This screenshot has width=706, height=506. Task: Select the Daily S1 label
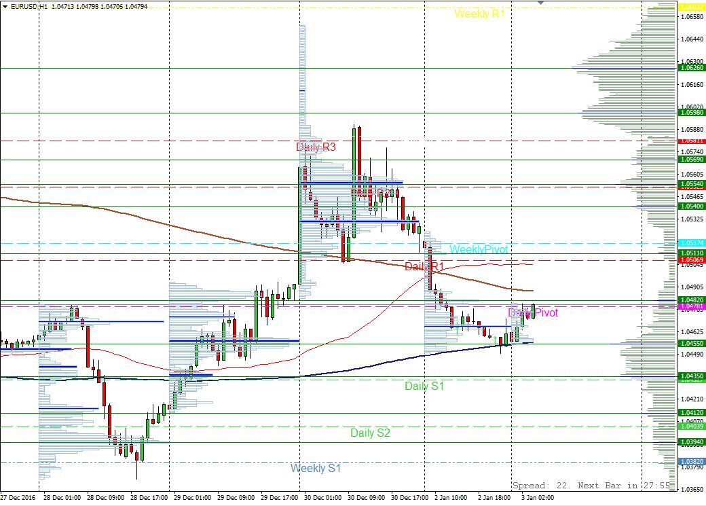424,386
